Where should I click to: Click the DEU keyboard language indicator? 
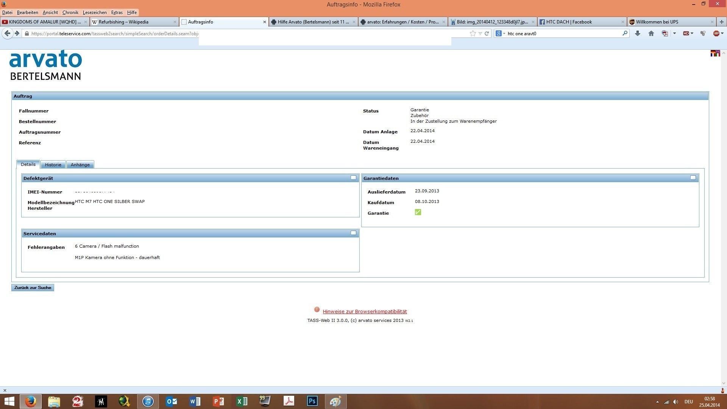(x=689, y=402)
